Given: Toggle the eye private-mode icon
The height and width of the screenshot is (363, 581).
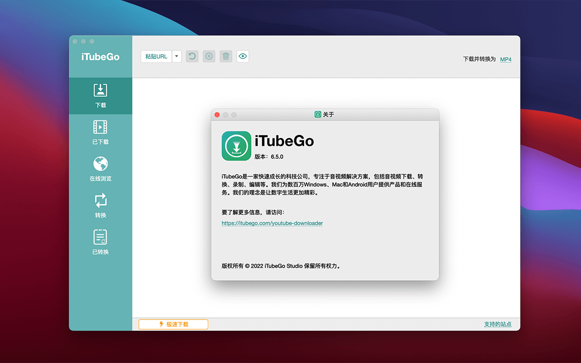Looking at the screenshot, I should pyautogui.click(x=243, y=56).
